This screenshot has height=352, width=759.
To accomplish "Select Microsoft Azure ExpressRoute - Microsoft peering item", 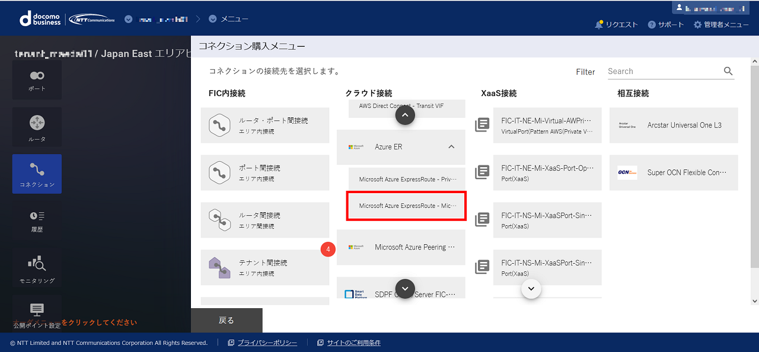I will pyautogui.click(x=406, y=206).
